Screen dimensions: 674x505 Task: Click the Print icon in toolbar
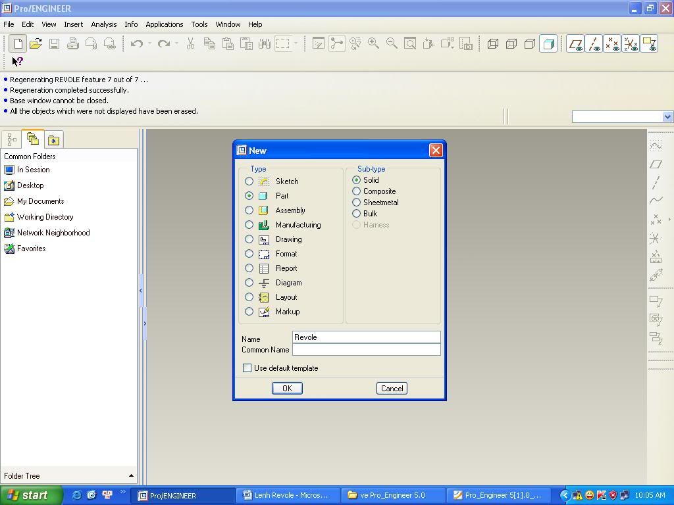[x=72, y=43]
